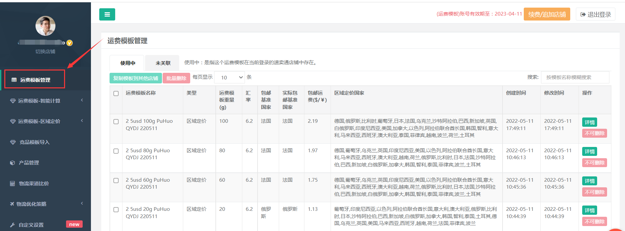This screenshot has height=231, width=625.
Task: Expand the 物流优化策略 submenu arrow
Action: click(82, 204)
